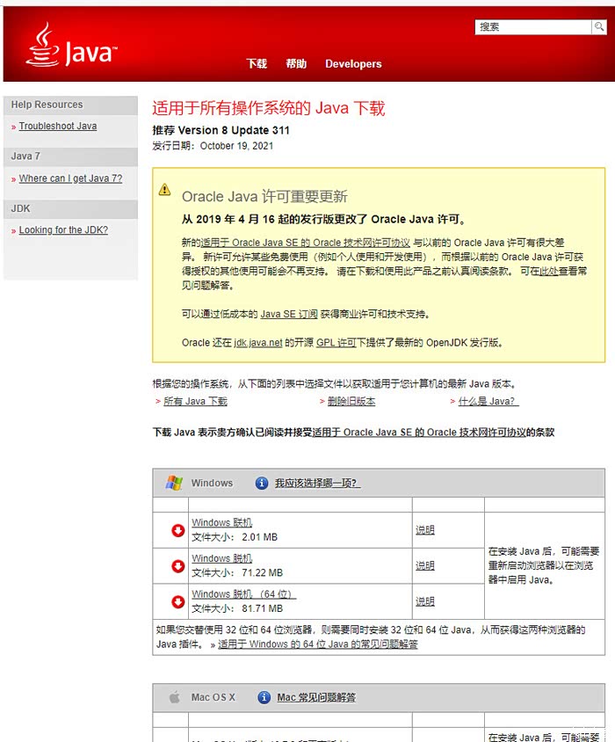Click the Windows section header label

tap(212, 484)
